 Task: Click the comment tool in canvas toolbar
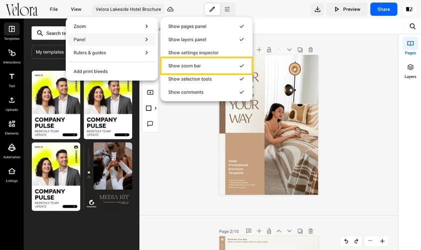150,124
